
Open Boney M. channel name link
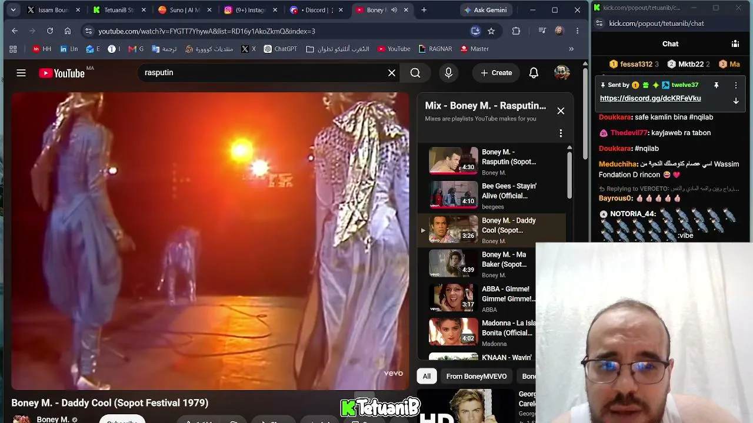click(x=53, y=419)
